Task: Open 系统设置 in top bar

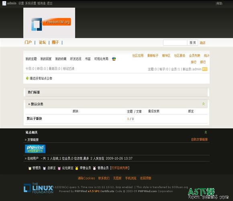Action: click(x=31, y=3)
